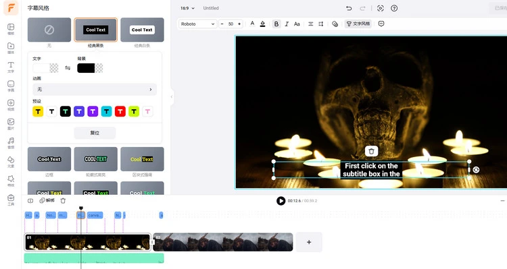Image resolution: width=507 pixels, height=269 pixels.
Task: Click the help question mark icon
Action: point(394,8)
